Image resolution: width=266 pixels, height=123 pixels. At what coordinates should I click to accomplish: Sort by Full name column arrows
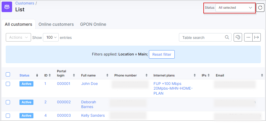pos(107,75)
